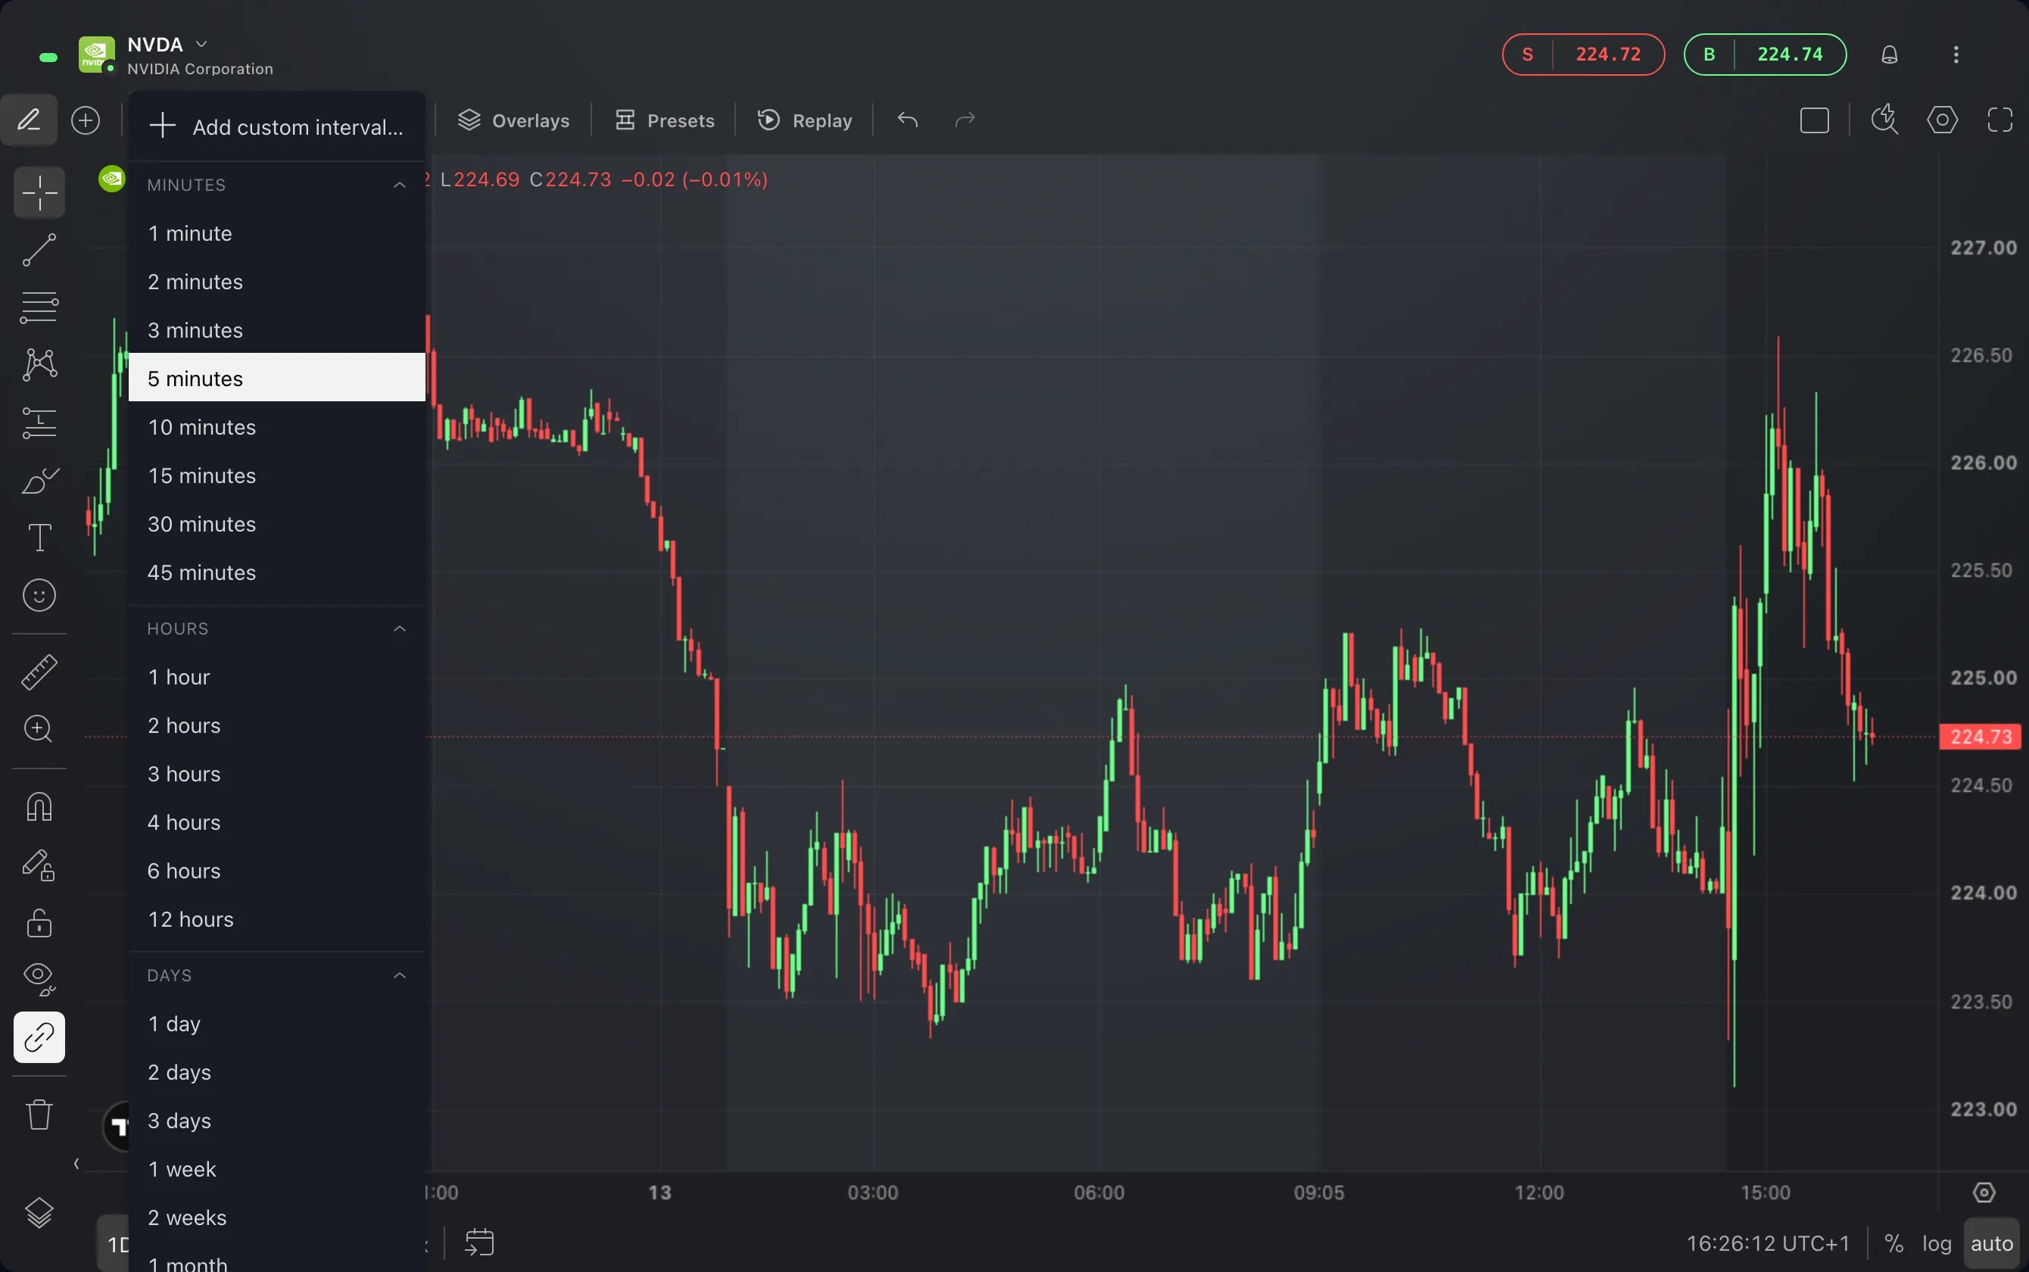2029x1272 pixels.
Task: Select the ruler measure tool
Action: 39,672
